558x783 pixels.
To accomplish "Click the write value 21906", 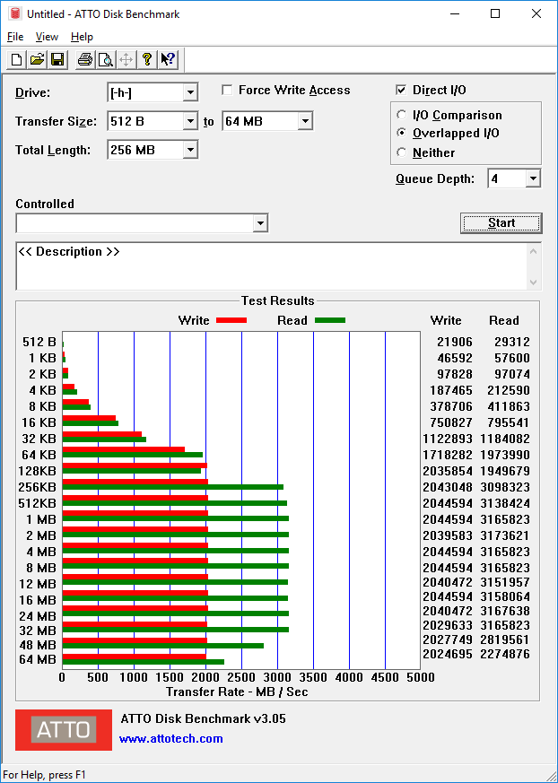I will pos(454,343).
